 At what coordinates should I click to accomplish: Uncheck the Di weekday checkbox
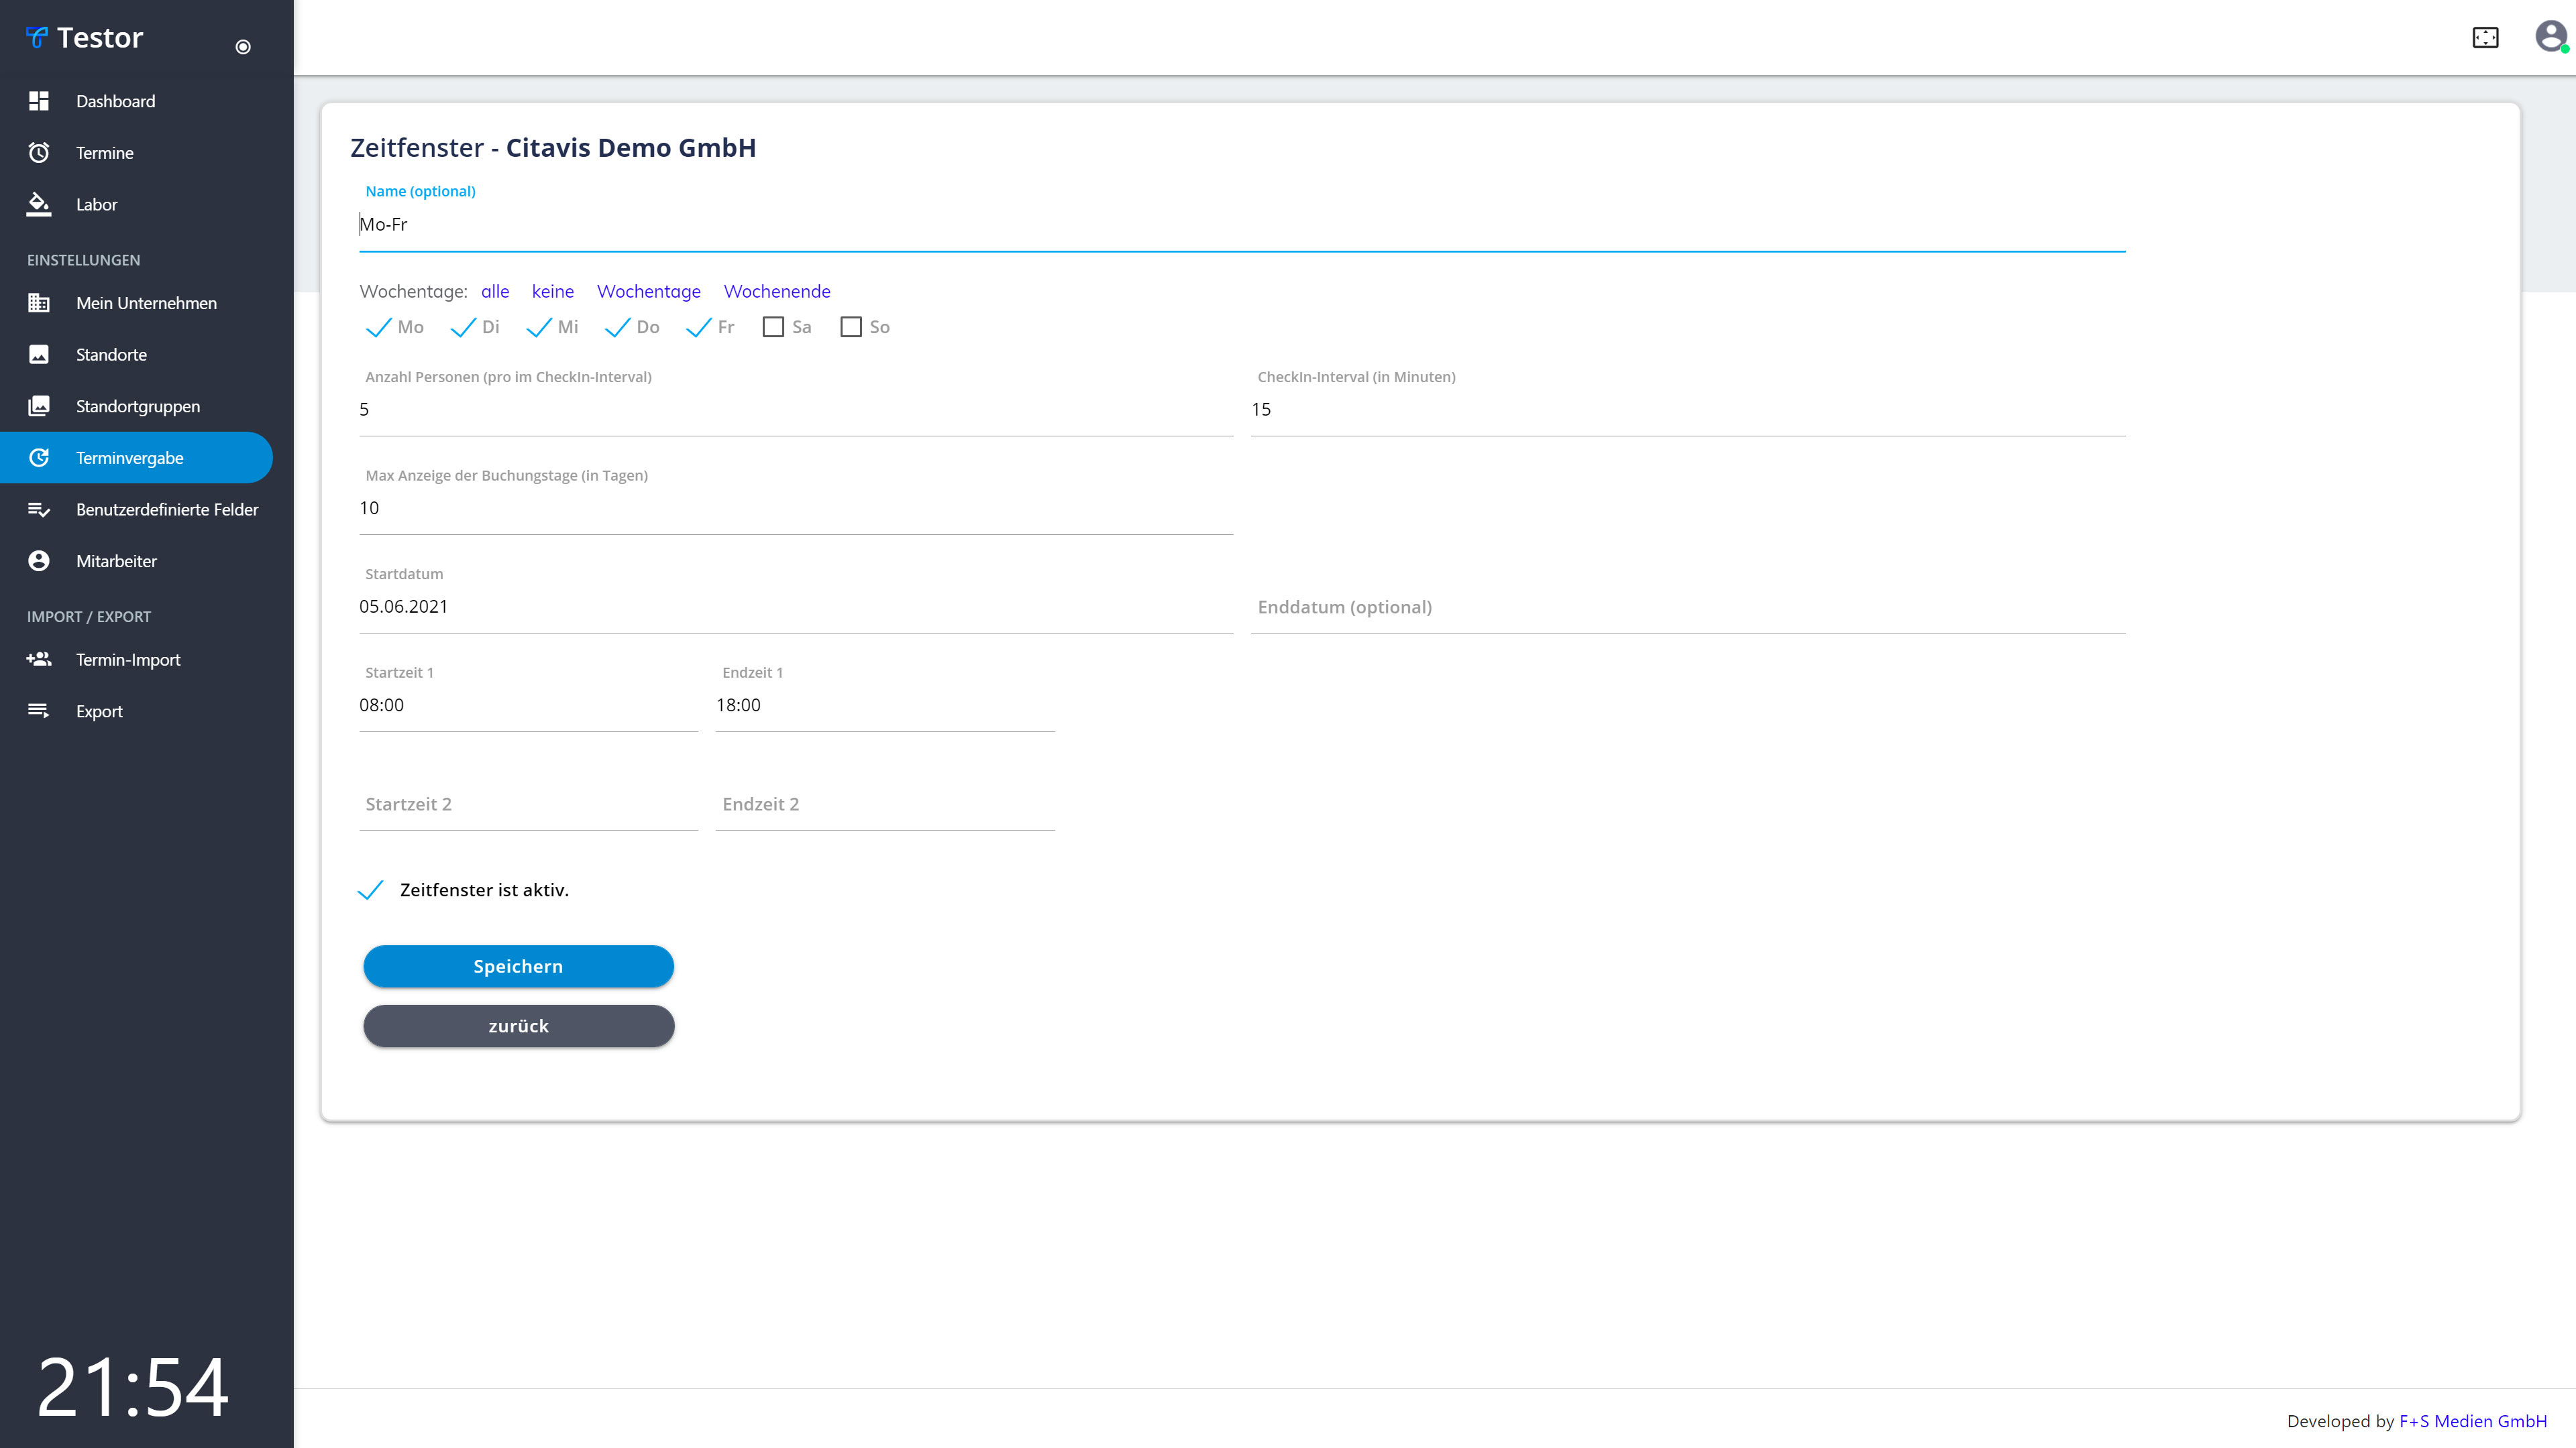tap(463, 326)
